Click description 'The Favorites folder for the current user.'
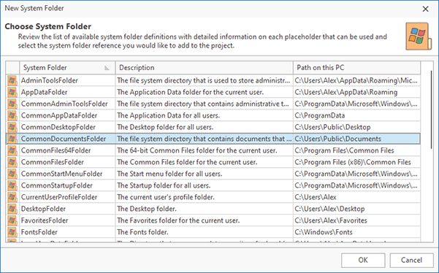 click(179, 220)
